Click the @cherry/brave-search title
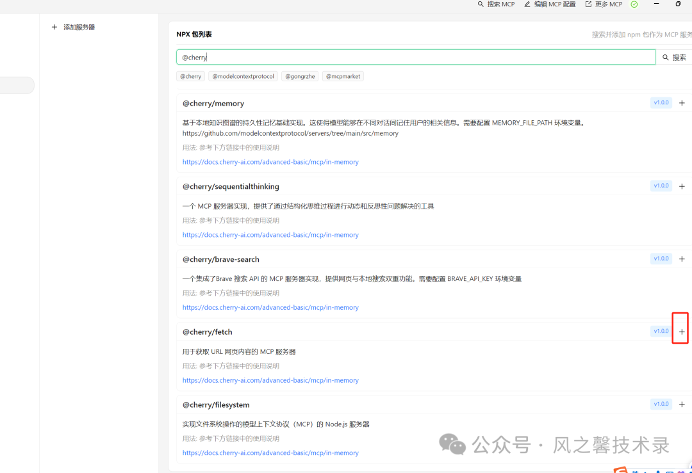The width and height of the screenshot is (692, 473). click(220, 260)
